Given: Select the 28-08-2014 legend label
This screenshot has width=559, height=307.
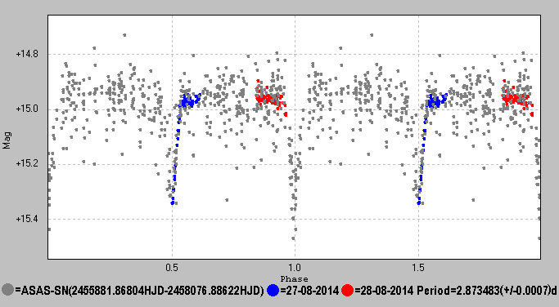Looking at the screenshot, I should 384,291.
